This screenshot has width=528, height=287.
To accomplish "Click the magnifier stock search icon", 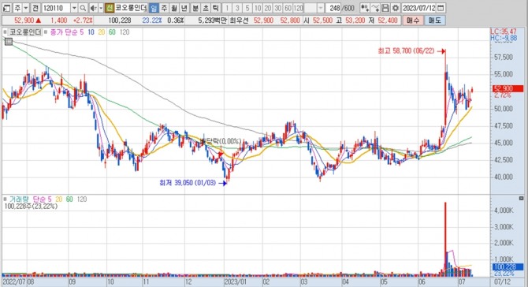I will [84, 8].
